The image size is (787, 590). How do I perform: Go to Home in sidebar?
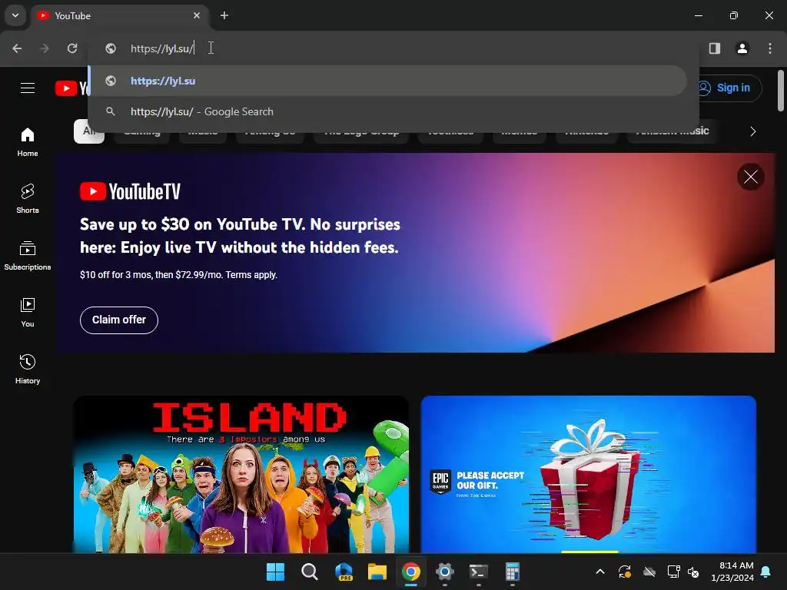(x=28, y=142)
